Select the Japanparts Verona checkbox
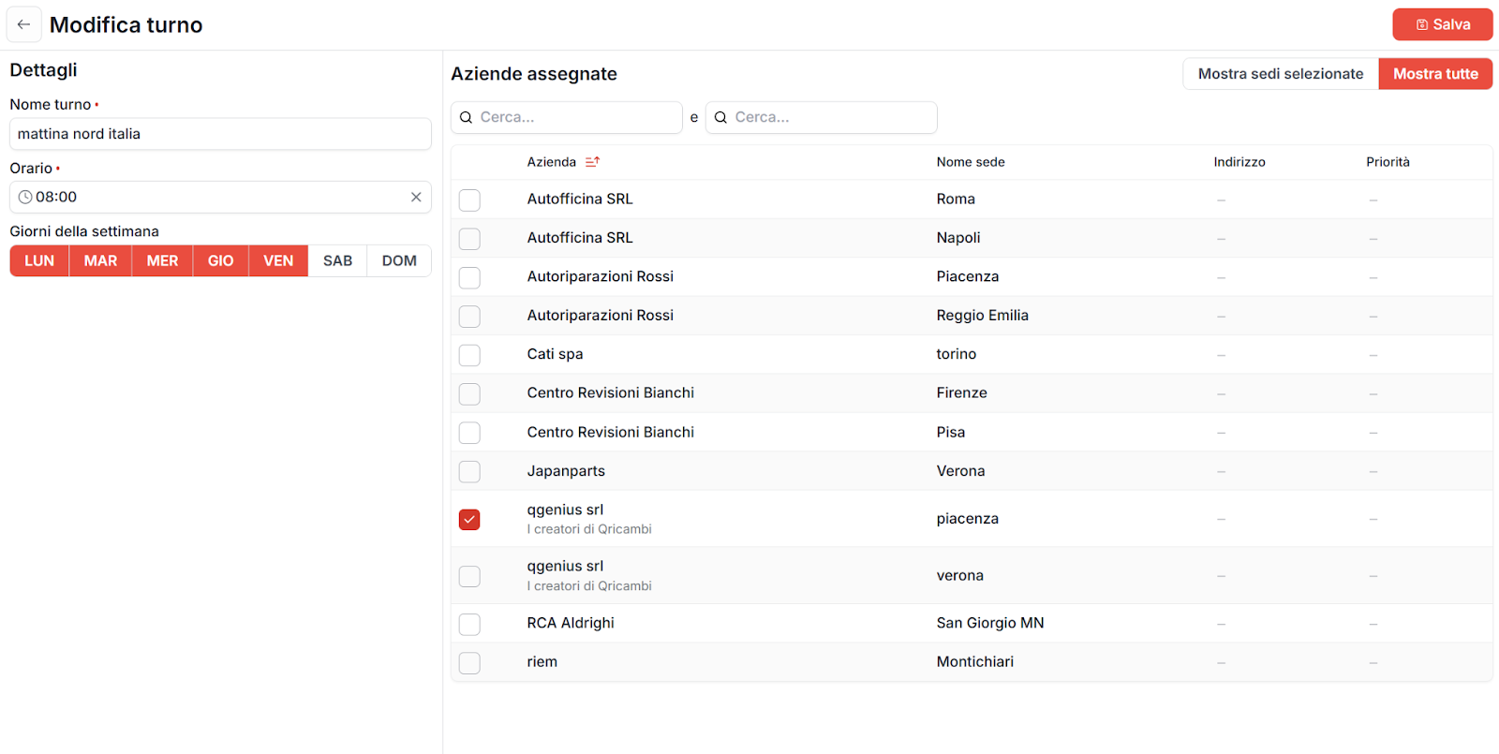This screenshot has width=1499, height=754. tap(469, 471)
